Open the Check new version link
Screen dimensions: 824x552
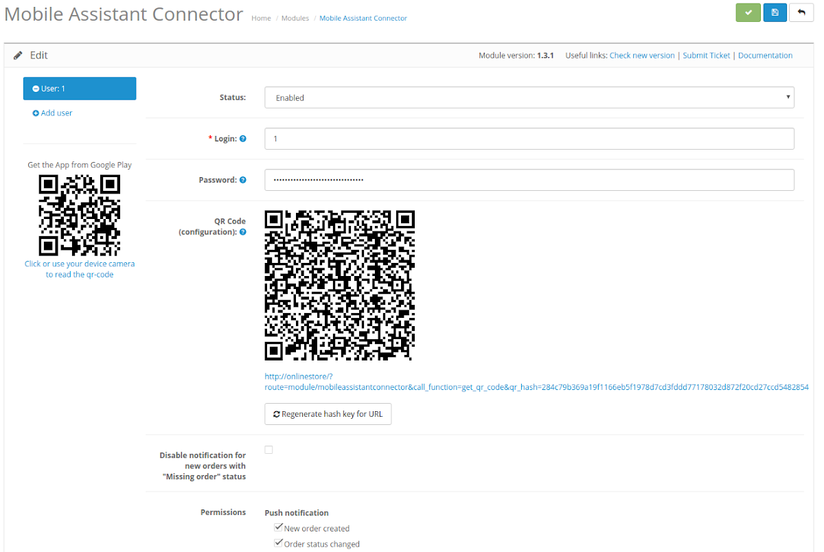click(x=641, y=56)
